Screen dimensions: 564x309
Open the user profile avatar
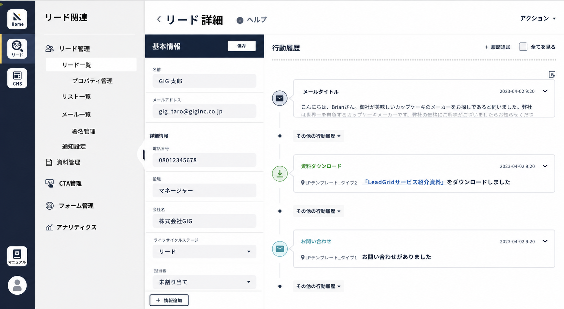click(17, 285)
